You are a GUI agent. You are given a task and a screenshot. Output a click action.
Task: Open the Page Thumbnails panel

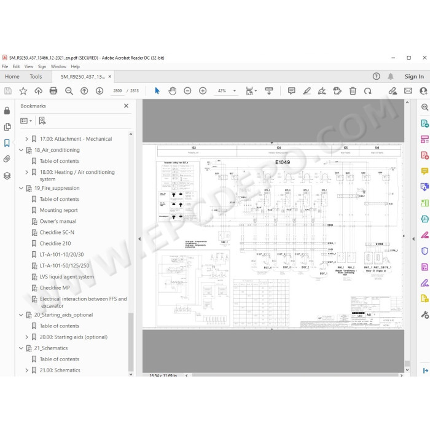coord(7,127)
